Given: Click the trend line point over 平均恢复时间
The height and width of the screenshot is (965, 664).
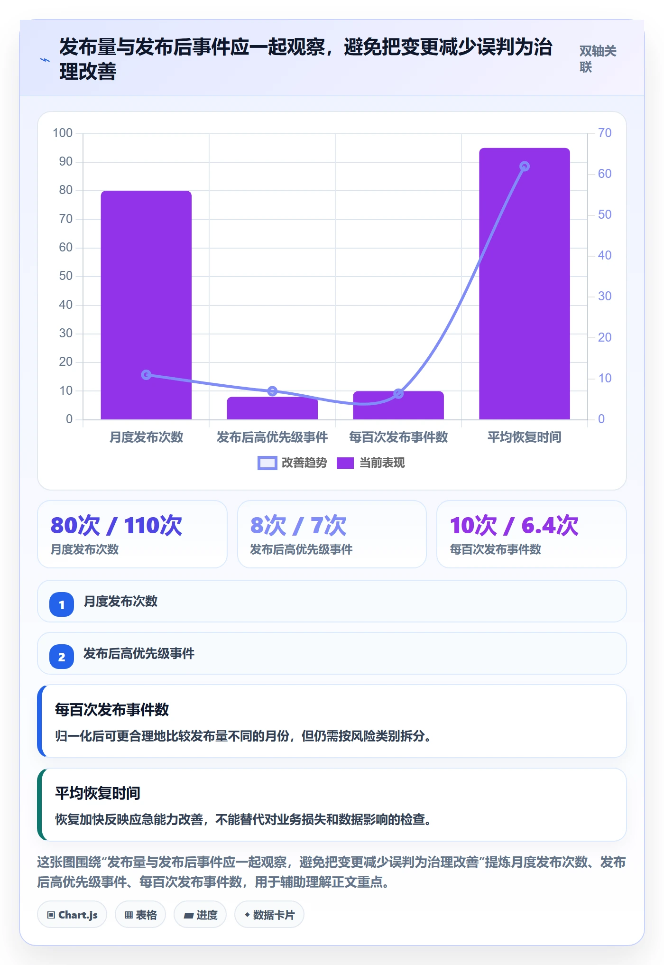Looking at the screenshot, I should coord(525,166).
